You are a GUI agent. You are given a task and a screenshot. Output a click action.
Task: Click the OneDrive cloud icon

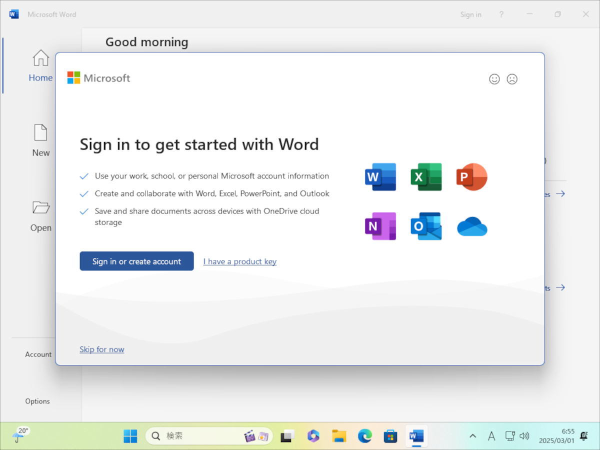(x=472, y=226)
